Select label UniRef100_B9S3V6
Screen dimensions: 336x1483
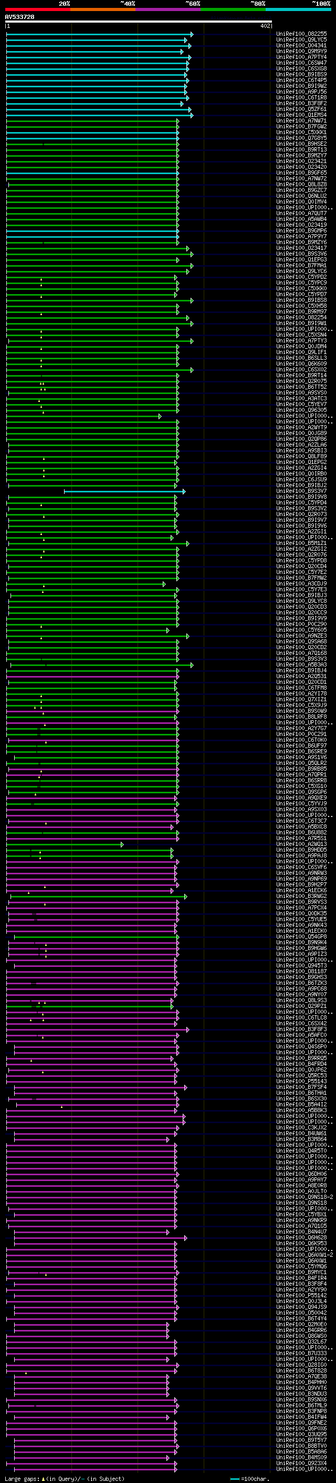pyautogui.click(x=301, y=254)
